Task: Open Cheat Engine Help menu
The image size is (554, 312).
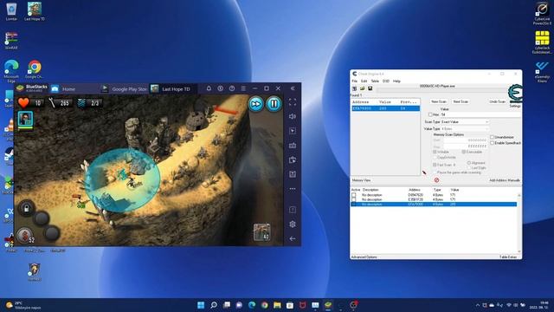Action: 396,81
